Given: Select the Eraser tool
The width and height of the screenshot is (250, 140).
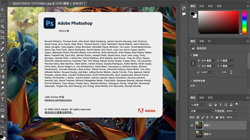Looking at the screenshot, I should 3,71.
